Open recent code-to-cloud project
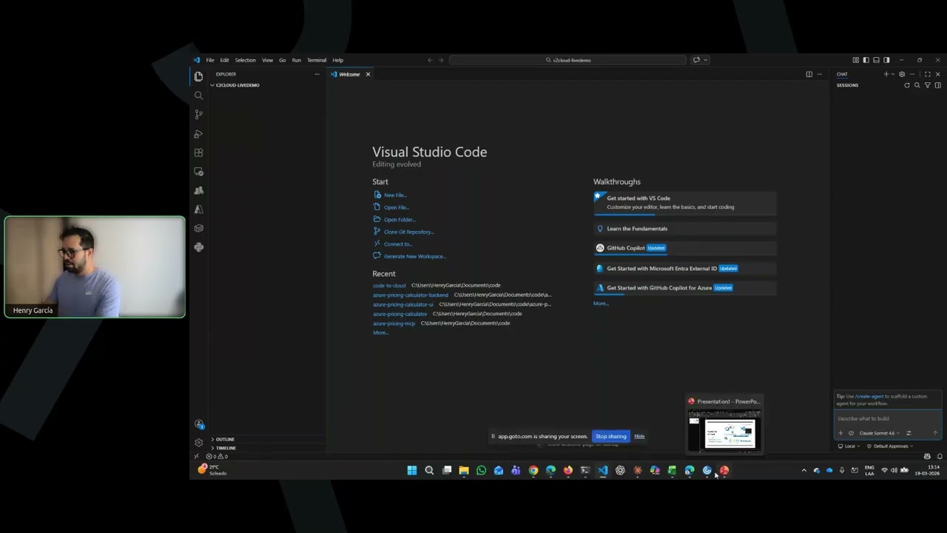This screenshot has width=947, height=533. tap(389, 285)
